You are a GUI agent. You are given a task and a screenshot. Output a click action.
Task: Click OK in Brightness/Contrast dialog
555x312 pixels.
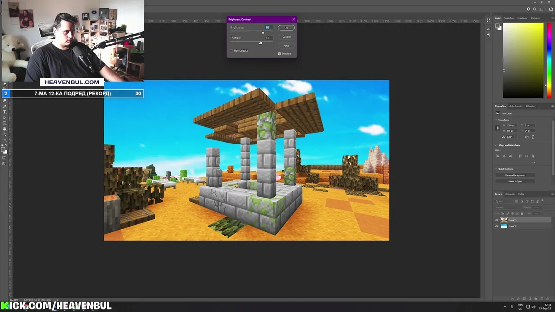286,28
